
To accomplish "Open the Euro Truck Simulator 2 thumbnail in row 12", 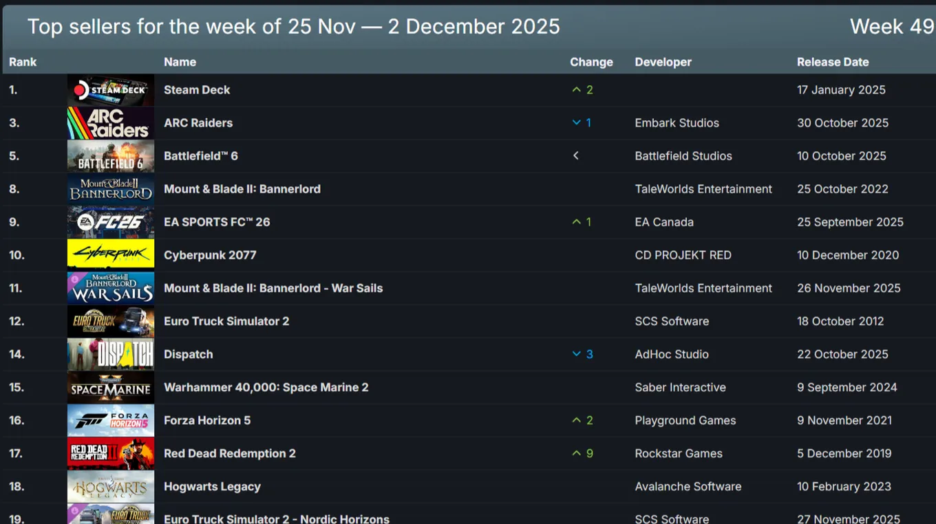I will [111, 321].
